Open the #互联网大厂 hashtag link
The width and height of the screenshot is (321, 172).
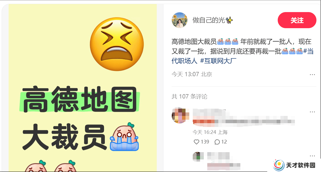218,61
